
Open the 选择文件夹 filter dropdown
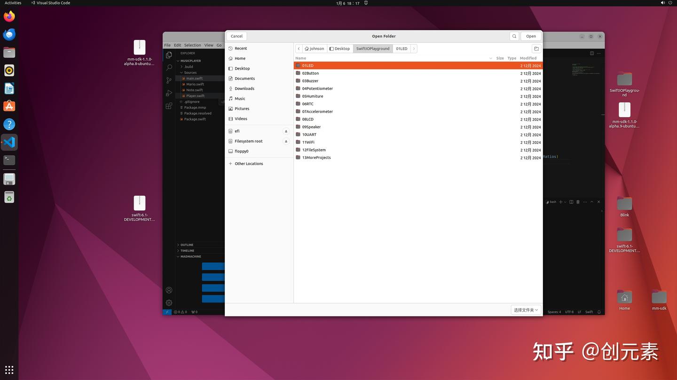pyautogui.click(x=526, y=310)
